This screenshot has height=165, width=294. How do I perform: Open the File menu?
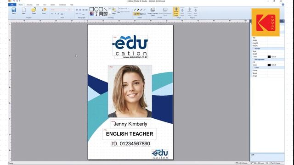pos(12,5)
